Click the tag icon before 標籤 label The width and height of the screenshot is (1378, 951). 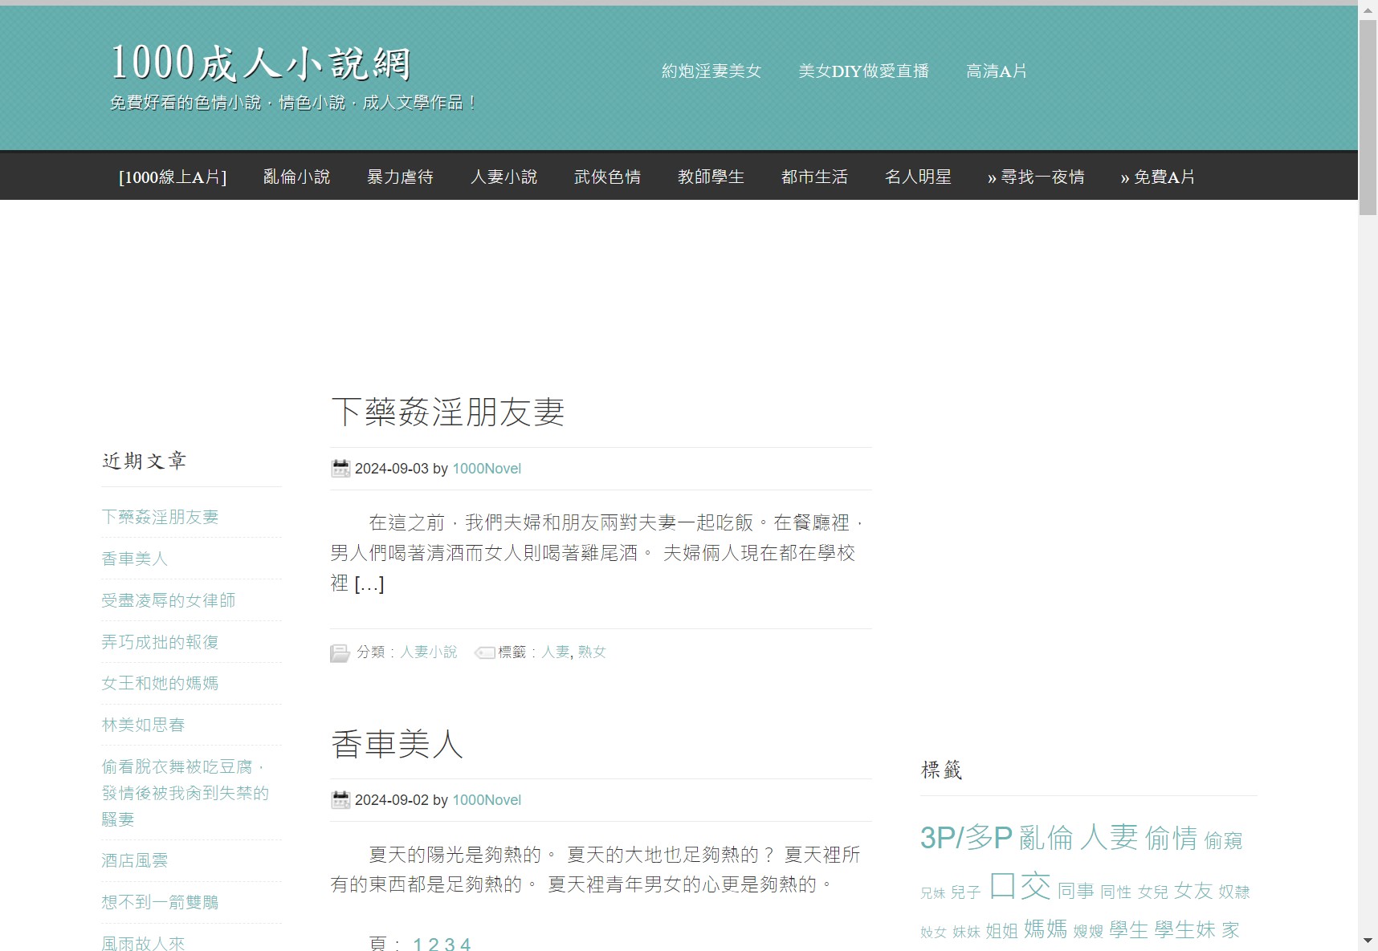click(485, 652)
